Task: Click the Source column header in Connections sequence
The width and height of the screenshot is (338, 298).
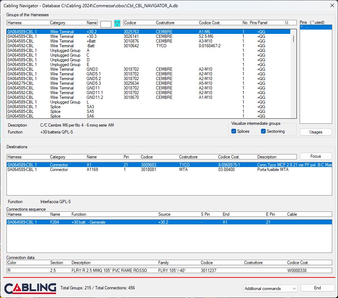Action: pyautogui.click(x=164, y=214)
